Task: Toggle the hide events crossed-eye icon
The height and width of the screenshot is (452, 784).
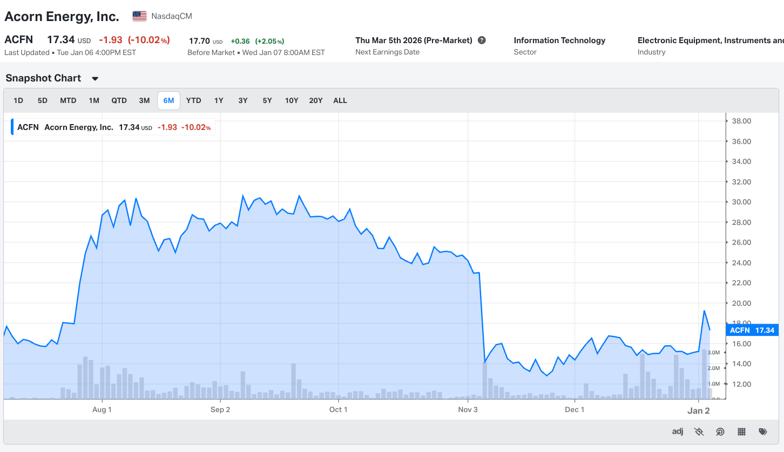Action: (699, 432)
